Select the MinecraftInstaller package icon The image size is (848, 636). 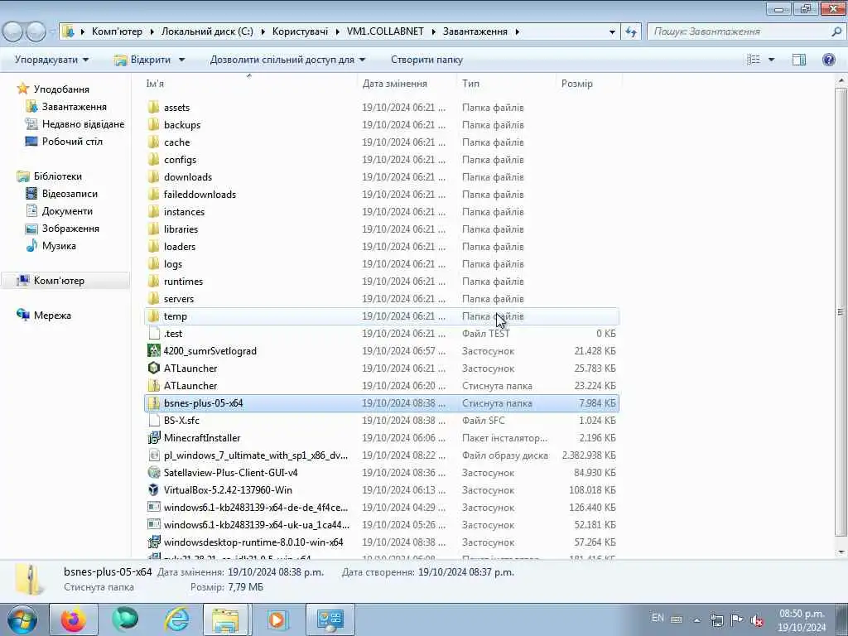pos(153,437)
